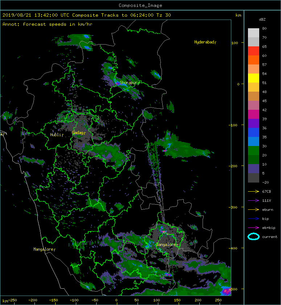Click the 80 label on the dBZ scale

pos(264,28)
